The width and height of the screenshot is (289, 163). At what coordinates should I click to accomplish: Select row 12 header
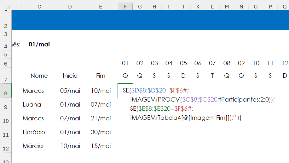(6, 146)
